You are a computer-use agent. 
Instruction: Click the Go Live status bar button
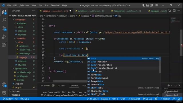148,99
